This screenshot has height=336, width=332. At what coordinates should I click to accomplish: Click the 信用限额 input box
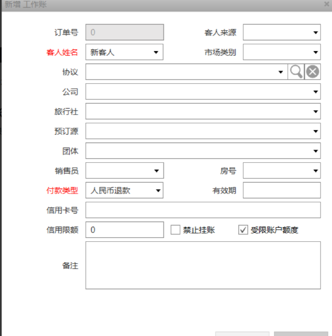tap(124, 230)
